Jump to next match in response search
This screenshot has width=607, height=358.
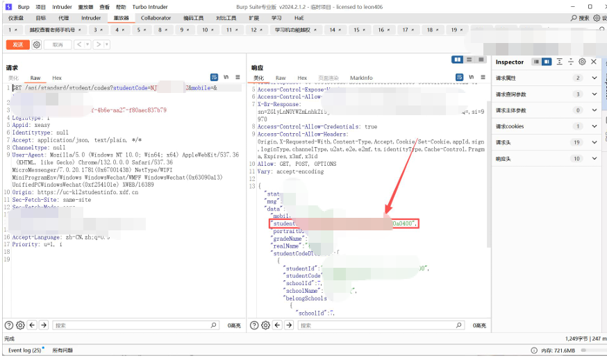(289, 325)
